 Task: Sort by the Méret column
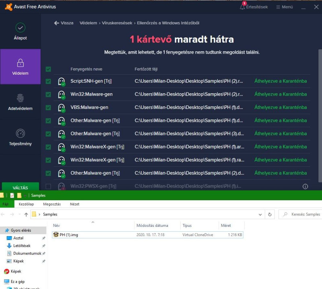click(x=231, y=225)
